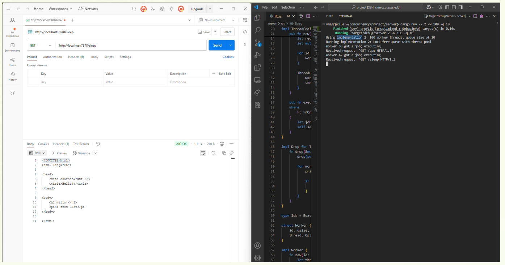Open Postman hamburger menu
The height and width of the screenshot is (265, 505).
[8, 9]
